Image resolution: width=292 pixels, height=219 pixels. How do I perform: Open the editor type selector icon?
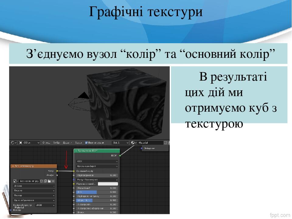pos(14,143)
